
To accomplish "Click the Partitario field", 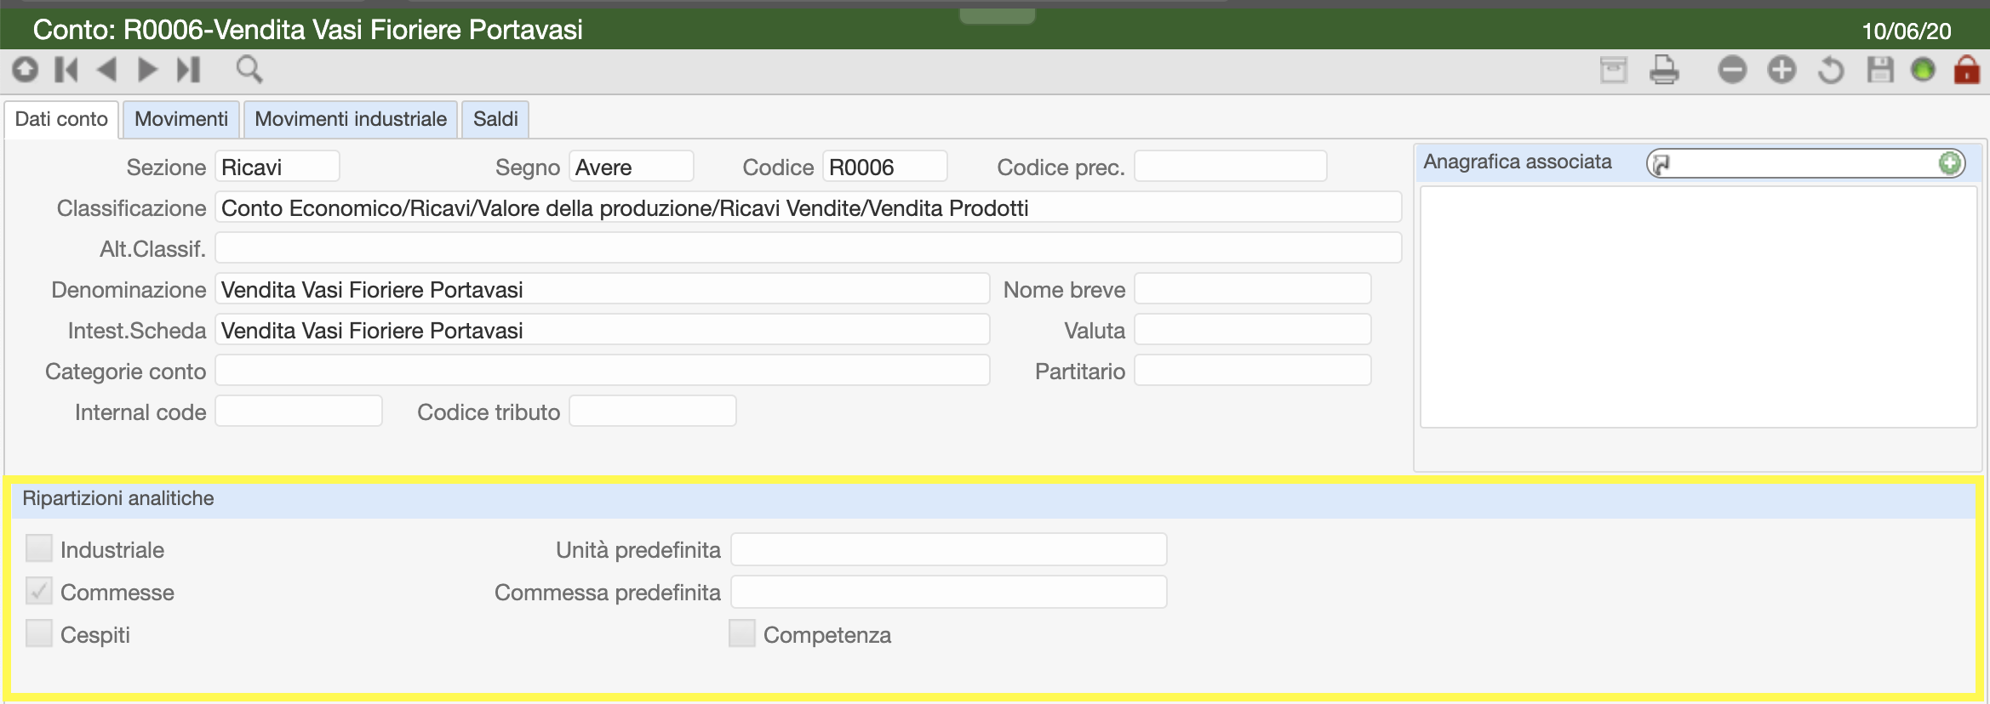I will (x=1253, y=371).
